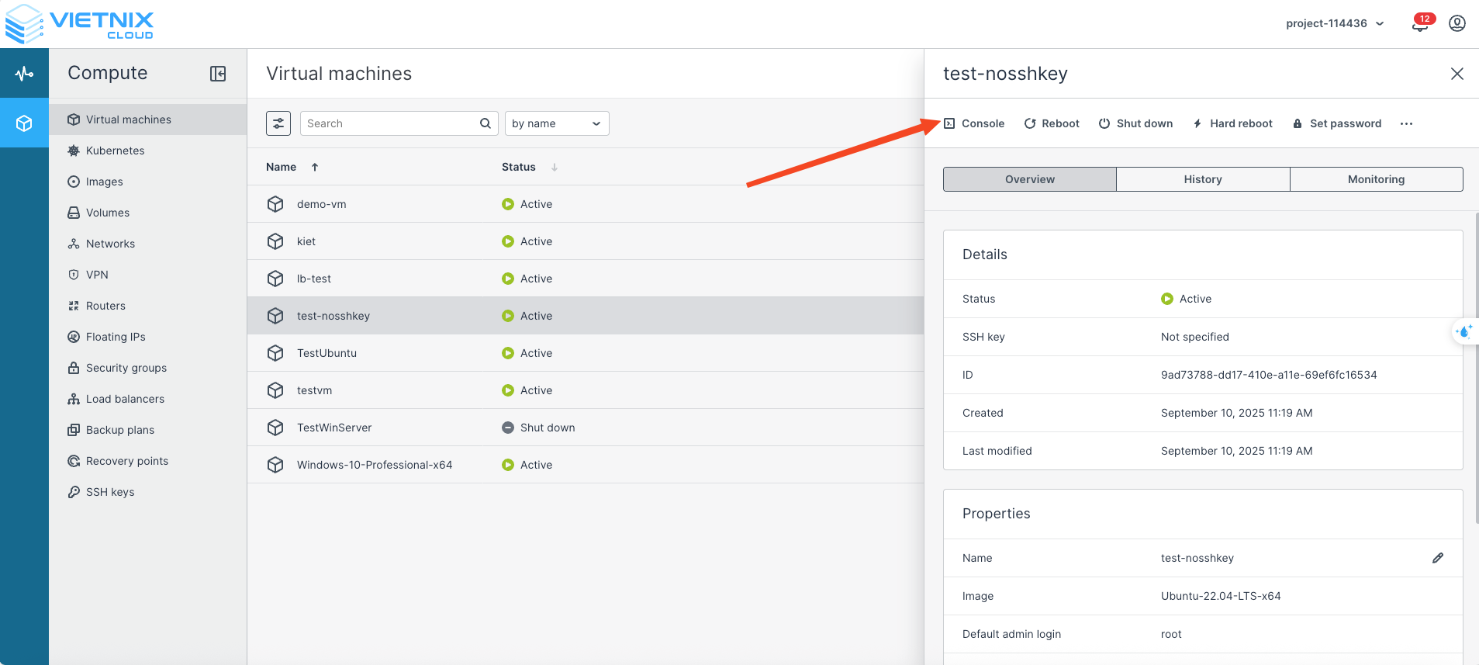The width and height of the screenshot is (1479, 665).
Task: Switch to the History tab
Action: (x=1202, y=179)
